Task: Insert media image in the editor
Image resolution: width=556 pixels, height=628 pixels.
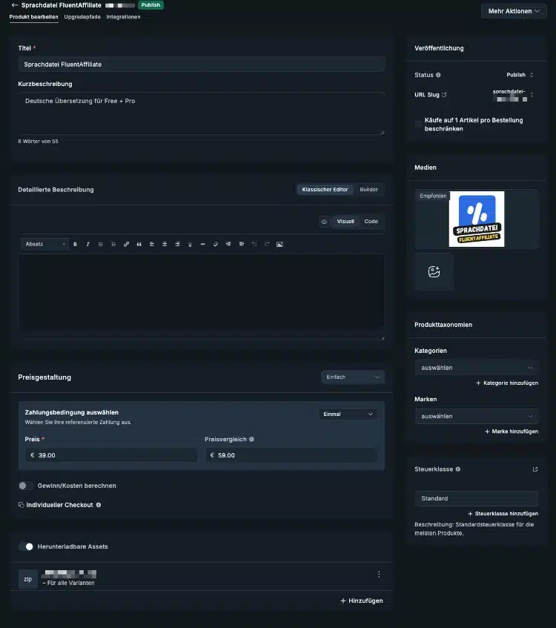Action: tap(279, 245)
